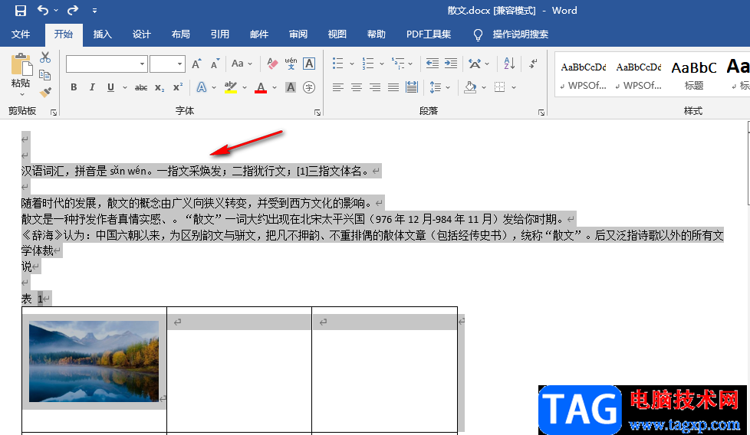
Task: Copy selection with the copy icon
Action: pos(45,75)
